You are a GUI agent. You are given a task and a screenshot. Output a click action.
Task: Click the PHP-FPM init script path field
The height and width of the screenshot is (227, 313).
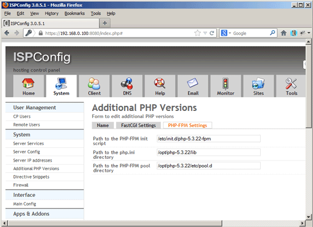click(x=209, y=139)
